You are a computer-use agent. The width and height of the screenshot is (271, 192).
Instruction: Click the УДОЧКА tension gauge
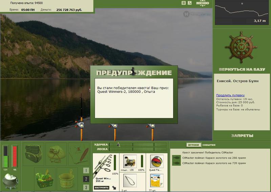click(138, 145)
